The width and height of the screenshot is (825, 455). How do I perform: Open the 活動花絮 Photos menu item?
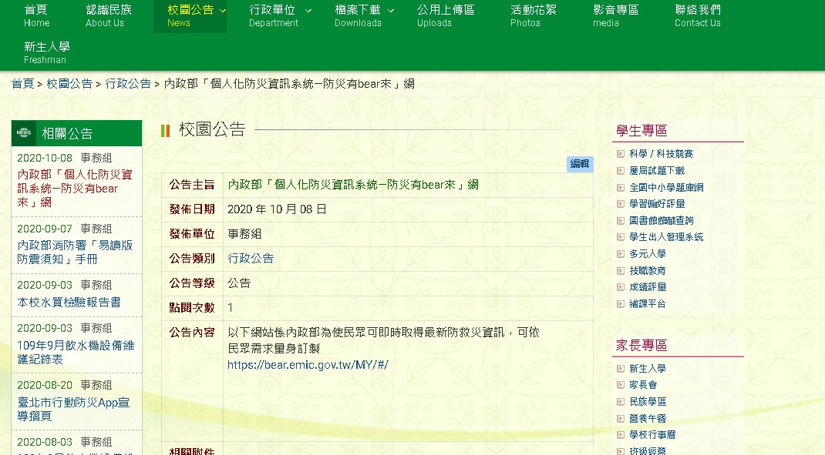point(533,15)
